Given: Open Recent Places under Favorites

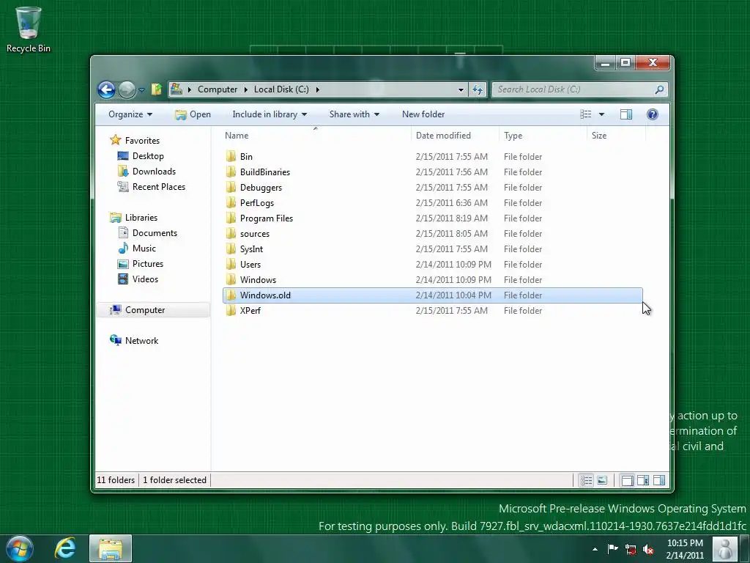Looking at the screenshot, I should coord(159,187).
